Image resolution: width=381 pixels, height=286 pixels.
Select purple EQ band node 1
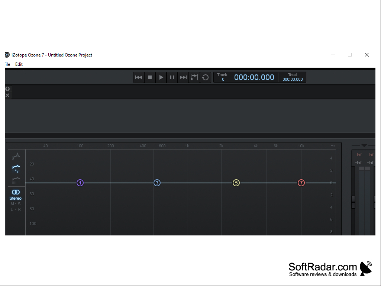[80, 183]
